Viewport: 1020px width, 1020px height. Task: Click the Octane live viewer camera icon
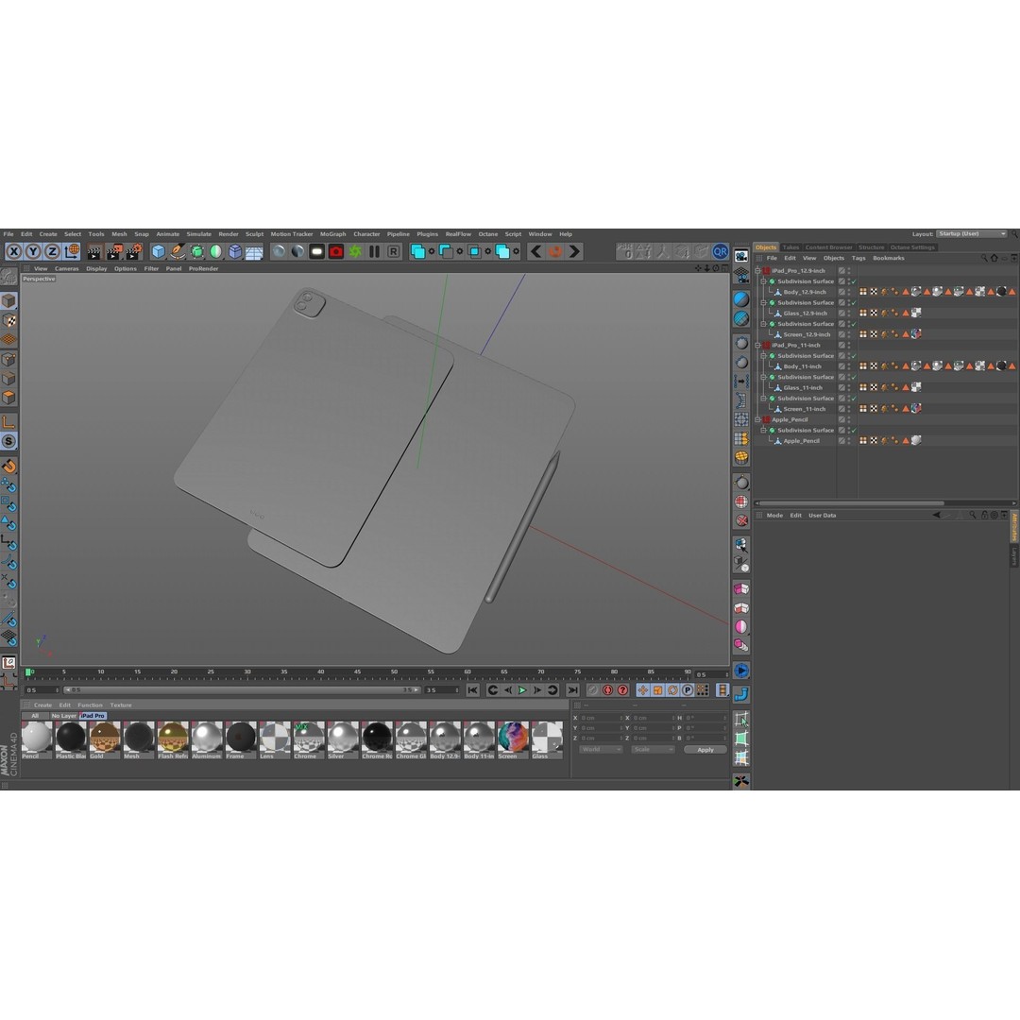[x=741, y=256]
